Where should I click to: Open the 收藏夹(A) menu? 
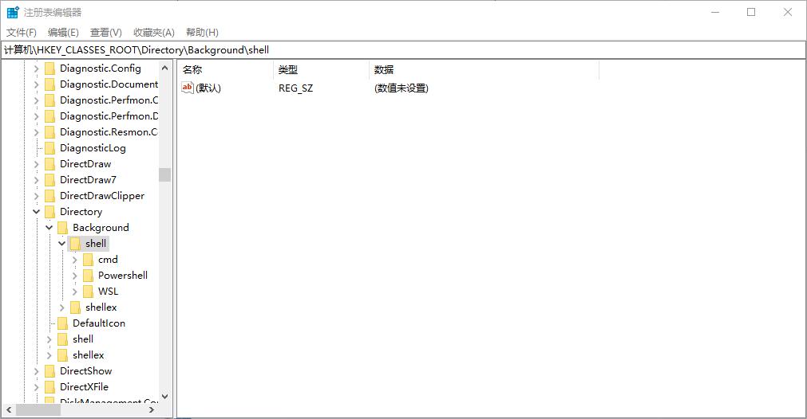154,33
